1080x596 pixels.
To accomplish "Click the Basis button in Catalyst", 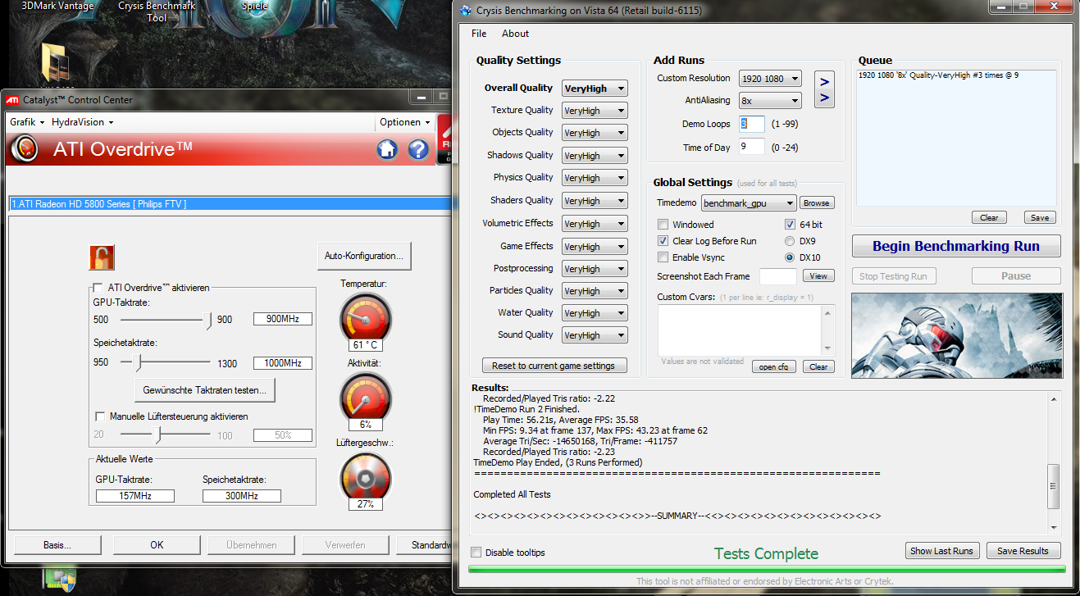I will click(57, 544).
